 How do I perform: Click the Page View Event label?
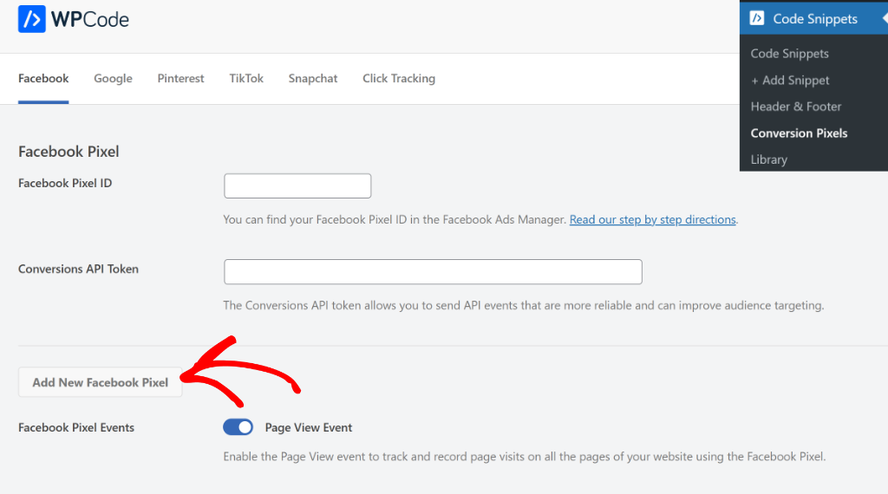309,428
